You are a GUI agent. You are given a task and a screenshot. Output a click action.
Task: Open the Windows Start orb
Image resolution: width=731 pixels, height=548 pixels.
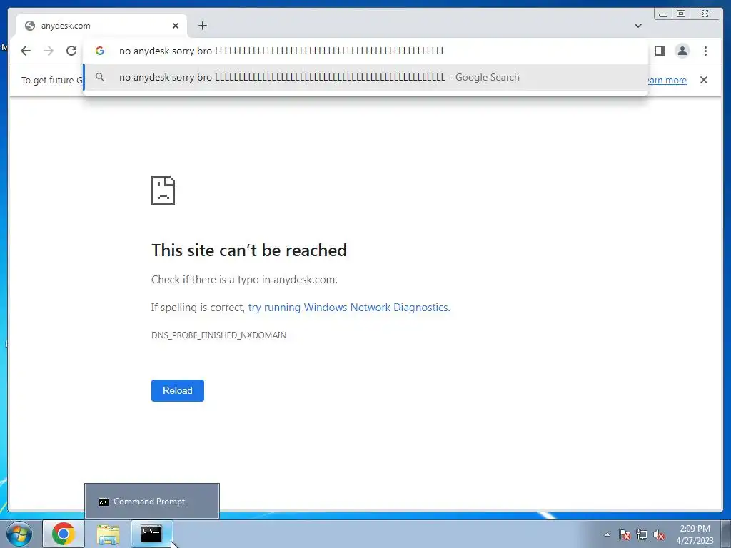point(19,534)
